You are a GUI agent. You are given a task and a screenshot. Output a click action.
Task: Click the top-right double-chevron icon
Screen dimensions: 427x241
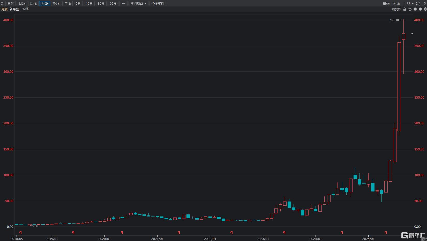pyautogui.click(x=425, y=4)
